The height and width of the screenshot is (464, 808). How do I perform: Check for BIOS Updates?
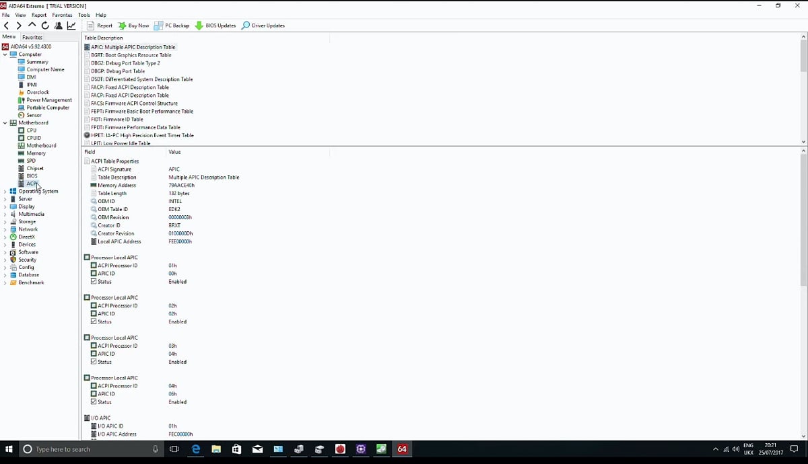(x=215, y=26)
